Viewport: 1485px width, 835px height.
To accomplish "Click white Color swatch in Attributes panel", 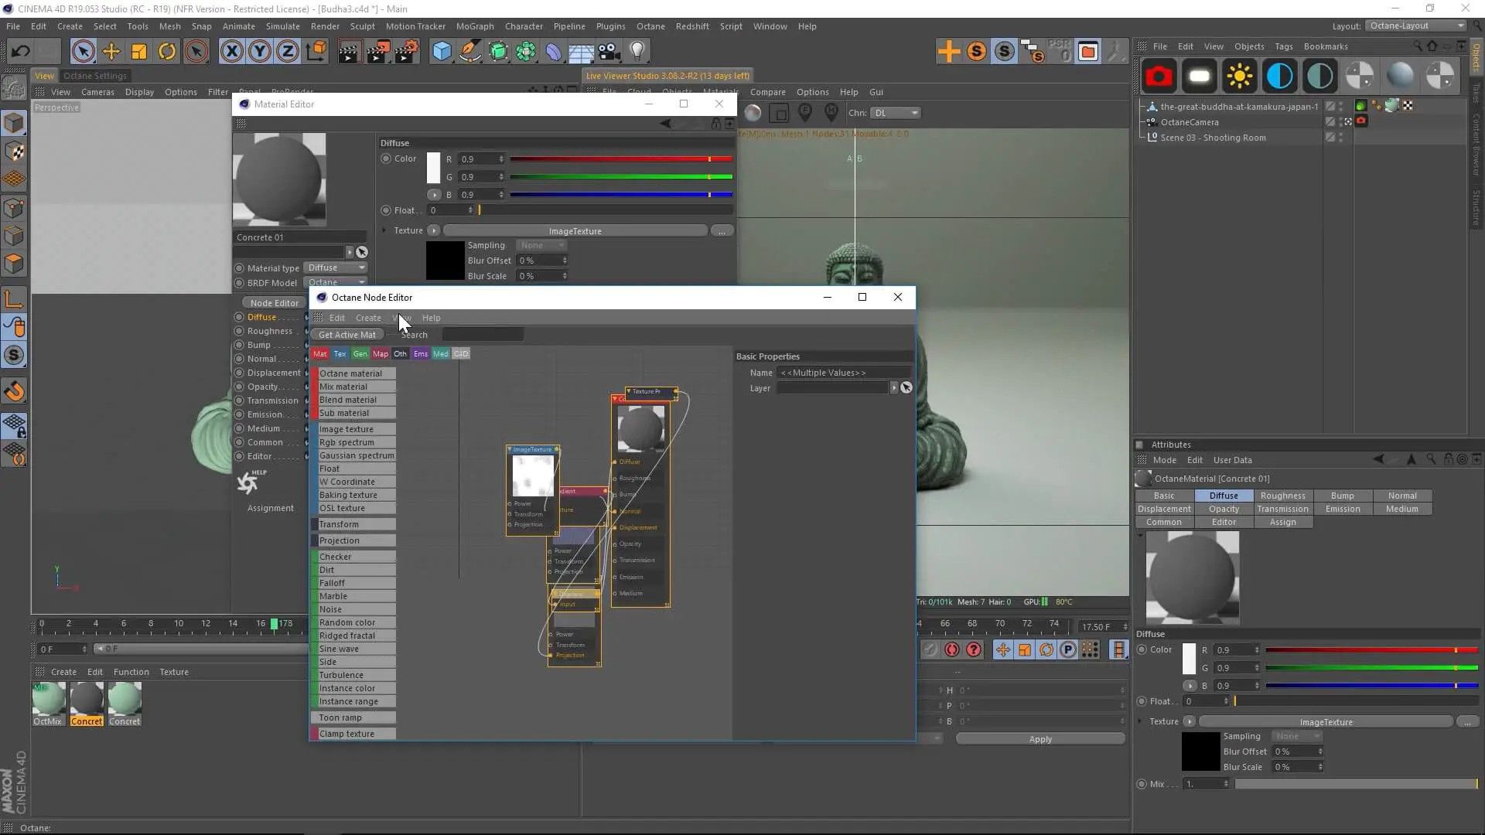I will click(1190, 659).
